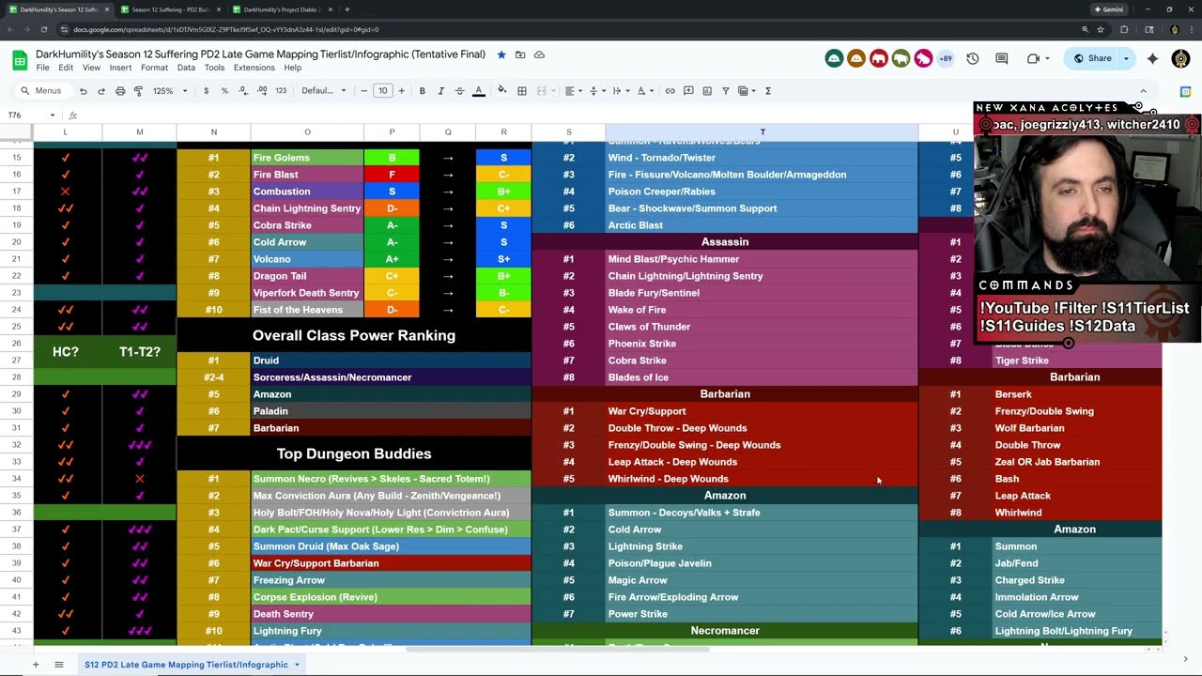This screenshot has height=676, width=1202.
Task: Open the zoom level 125% dropdown
Action: click(x=169, y=91)
